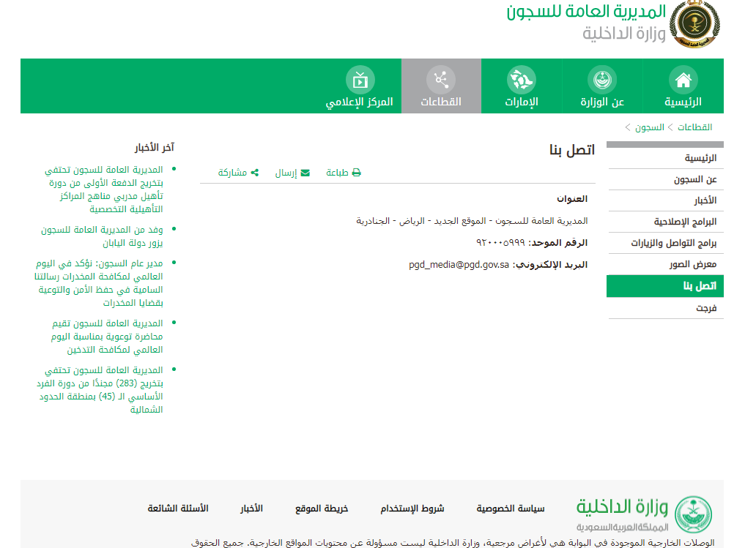Click السجون in the breadcrumb
This screenshot has width=756, height=548.
[x=650, y=127]
